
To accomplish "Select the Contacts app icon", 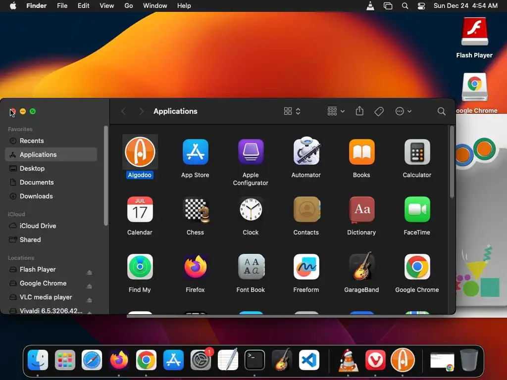I will coord(306,209).
